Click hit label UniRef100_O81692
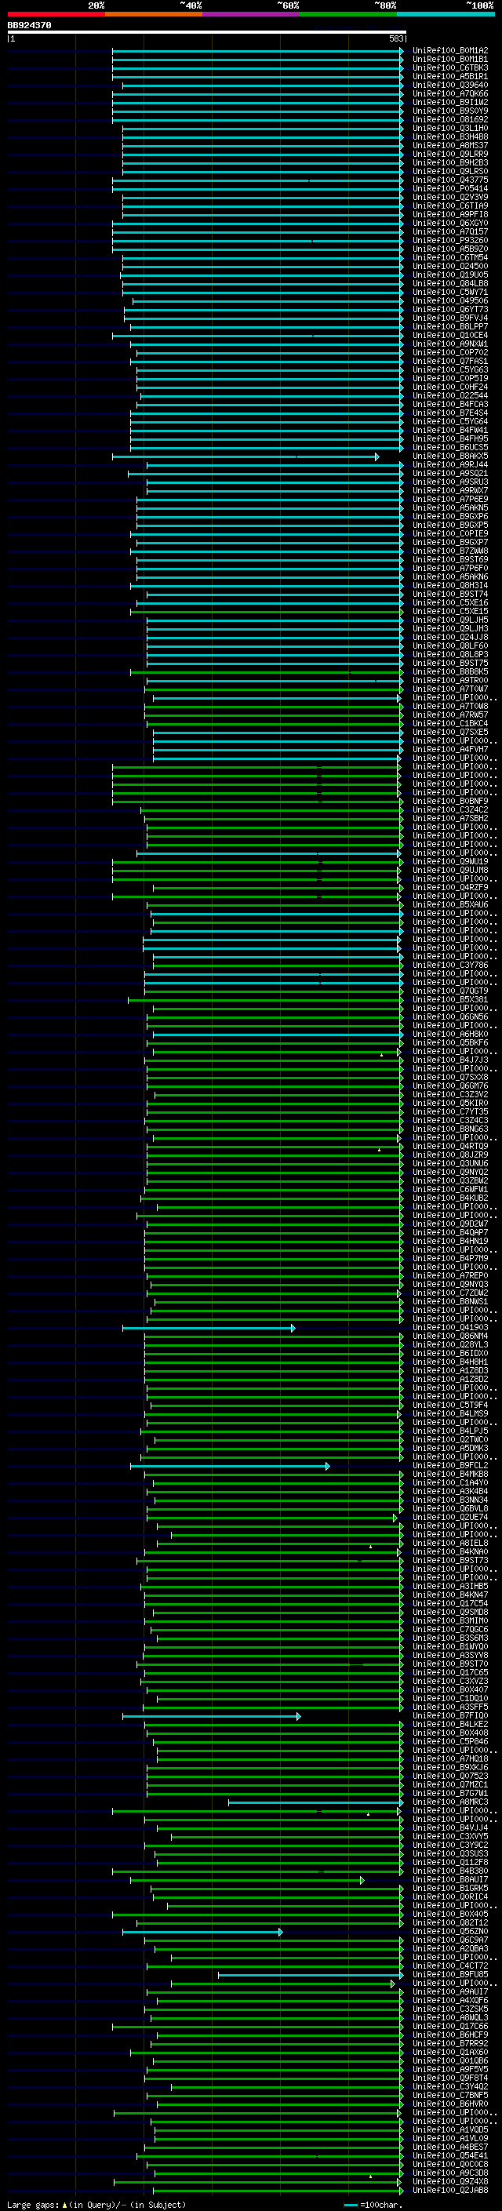This screenshot has width=502, height=2211. coord(449,119)
